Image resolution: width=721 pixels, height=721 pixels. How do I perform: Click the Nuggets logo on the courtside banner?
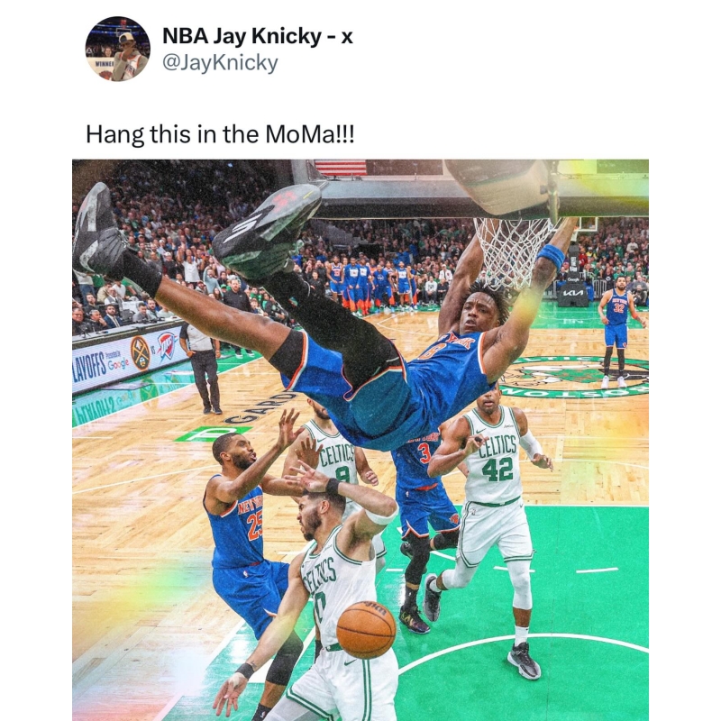tap(141, 353)
